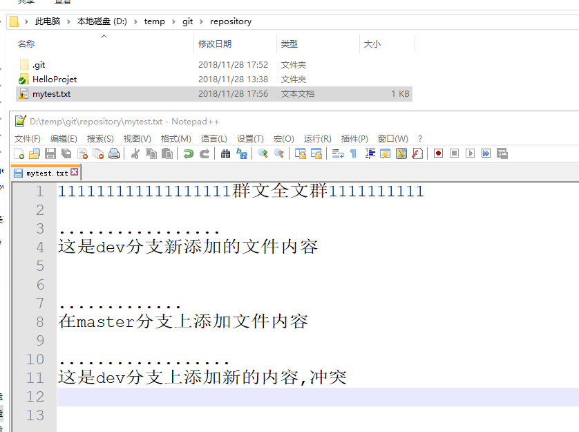Undo the last edit
This screenshot has height=432, width=579.
click(189, 153)
